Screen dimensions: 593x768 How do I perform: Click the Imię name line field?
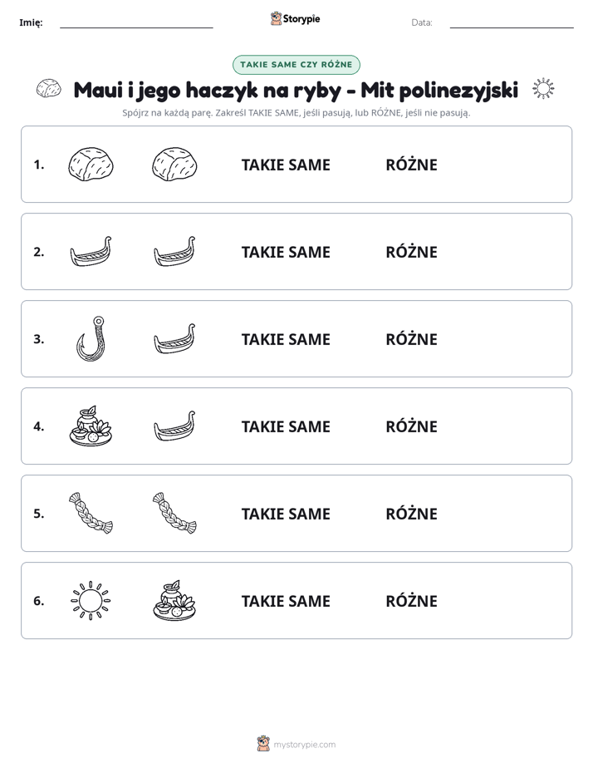136,22
